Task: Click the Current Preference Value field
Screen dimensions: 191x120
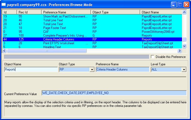Action: pos(114,93)
